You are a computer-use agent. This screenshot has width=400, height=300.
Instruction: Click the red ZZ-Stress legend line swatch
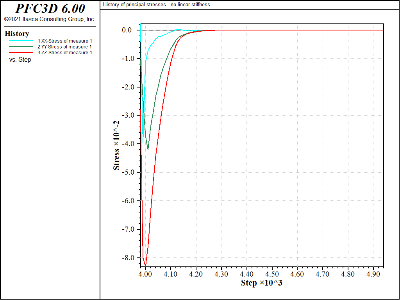coord(21,52)
